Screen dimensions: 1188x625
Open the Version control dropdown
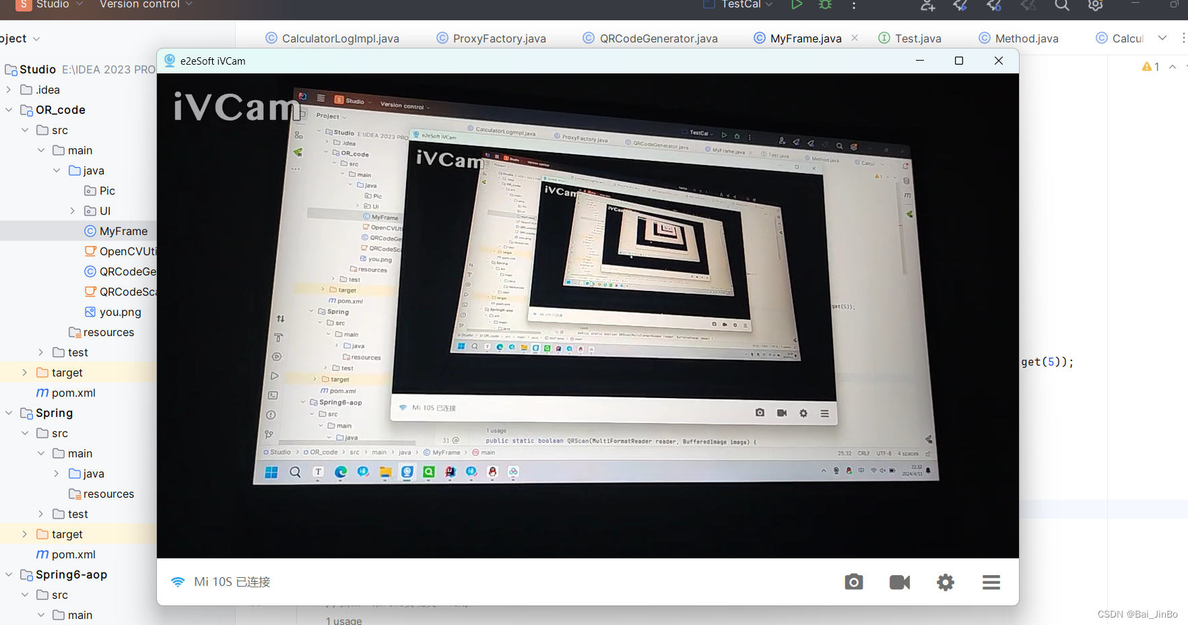[145, 4]
